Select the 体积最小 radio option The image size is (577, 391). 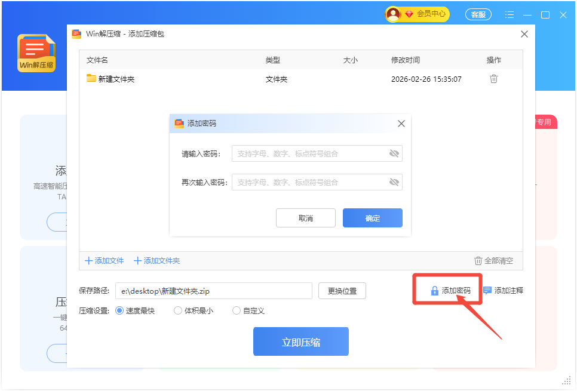coord(178,310)
